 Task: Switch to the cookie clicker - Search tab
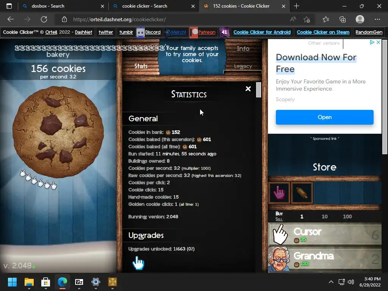pyautogui.click(x=153, y=6)
